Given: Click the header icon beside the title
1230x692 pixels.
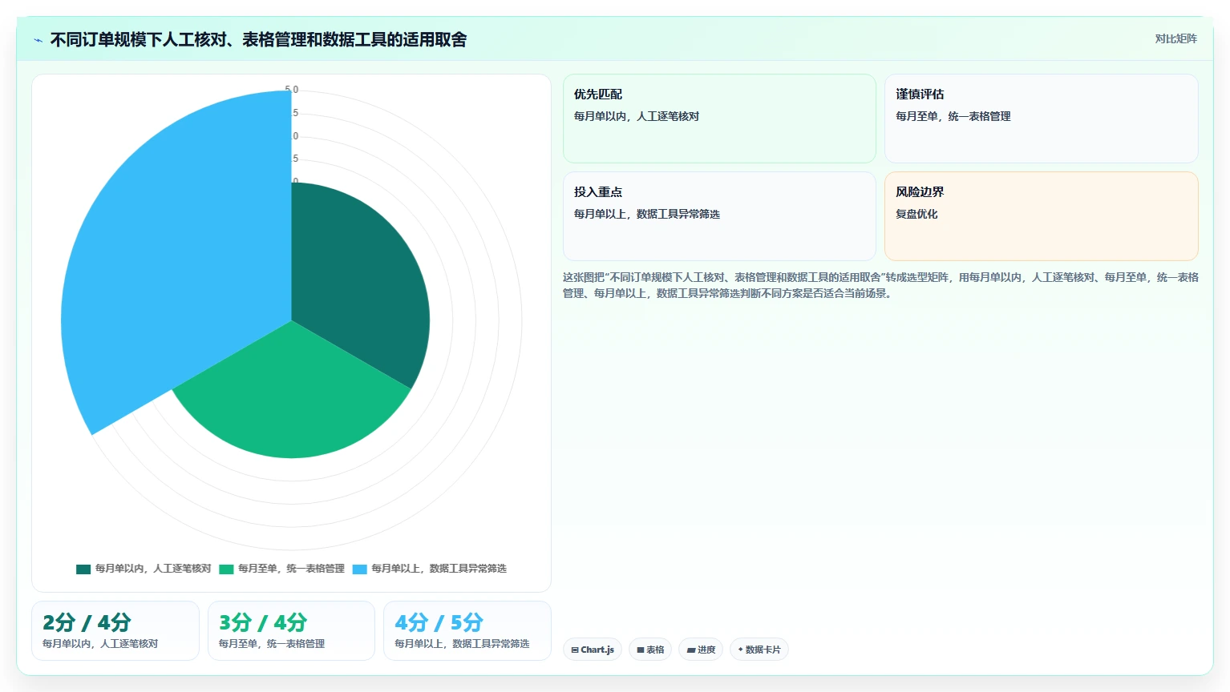Looking at the screenshot, I should click(x=38, y=40).
